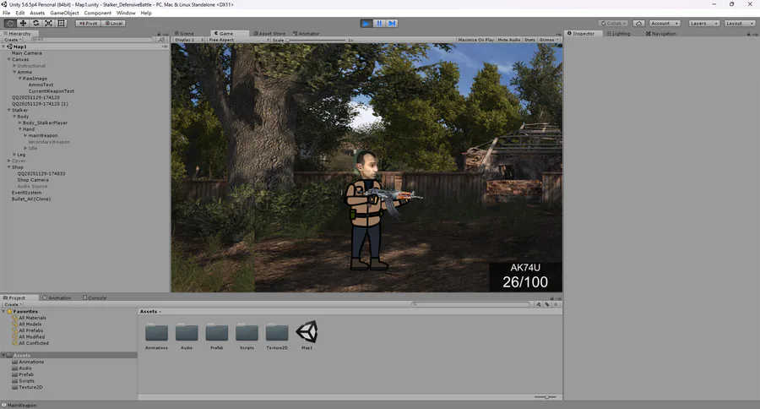Open the Account dropdown
Image resolution: width=760 pixels, height=409 pixels.
665,24
